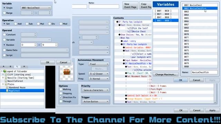The width and height of the screenshot is (221, 124).
Task: Select empty variable slot 0063
Action: 200,12
